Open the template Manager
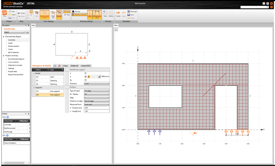 (132, 12)
